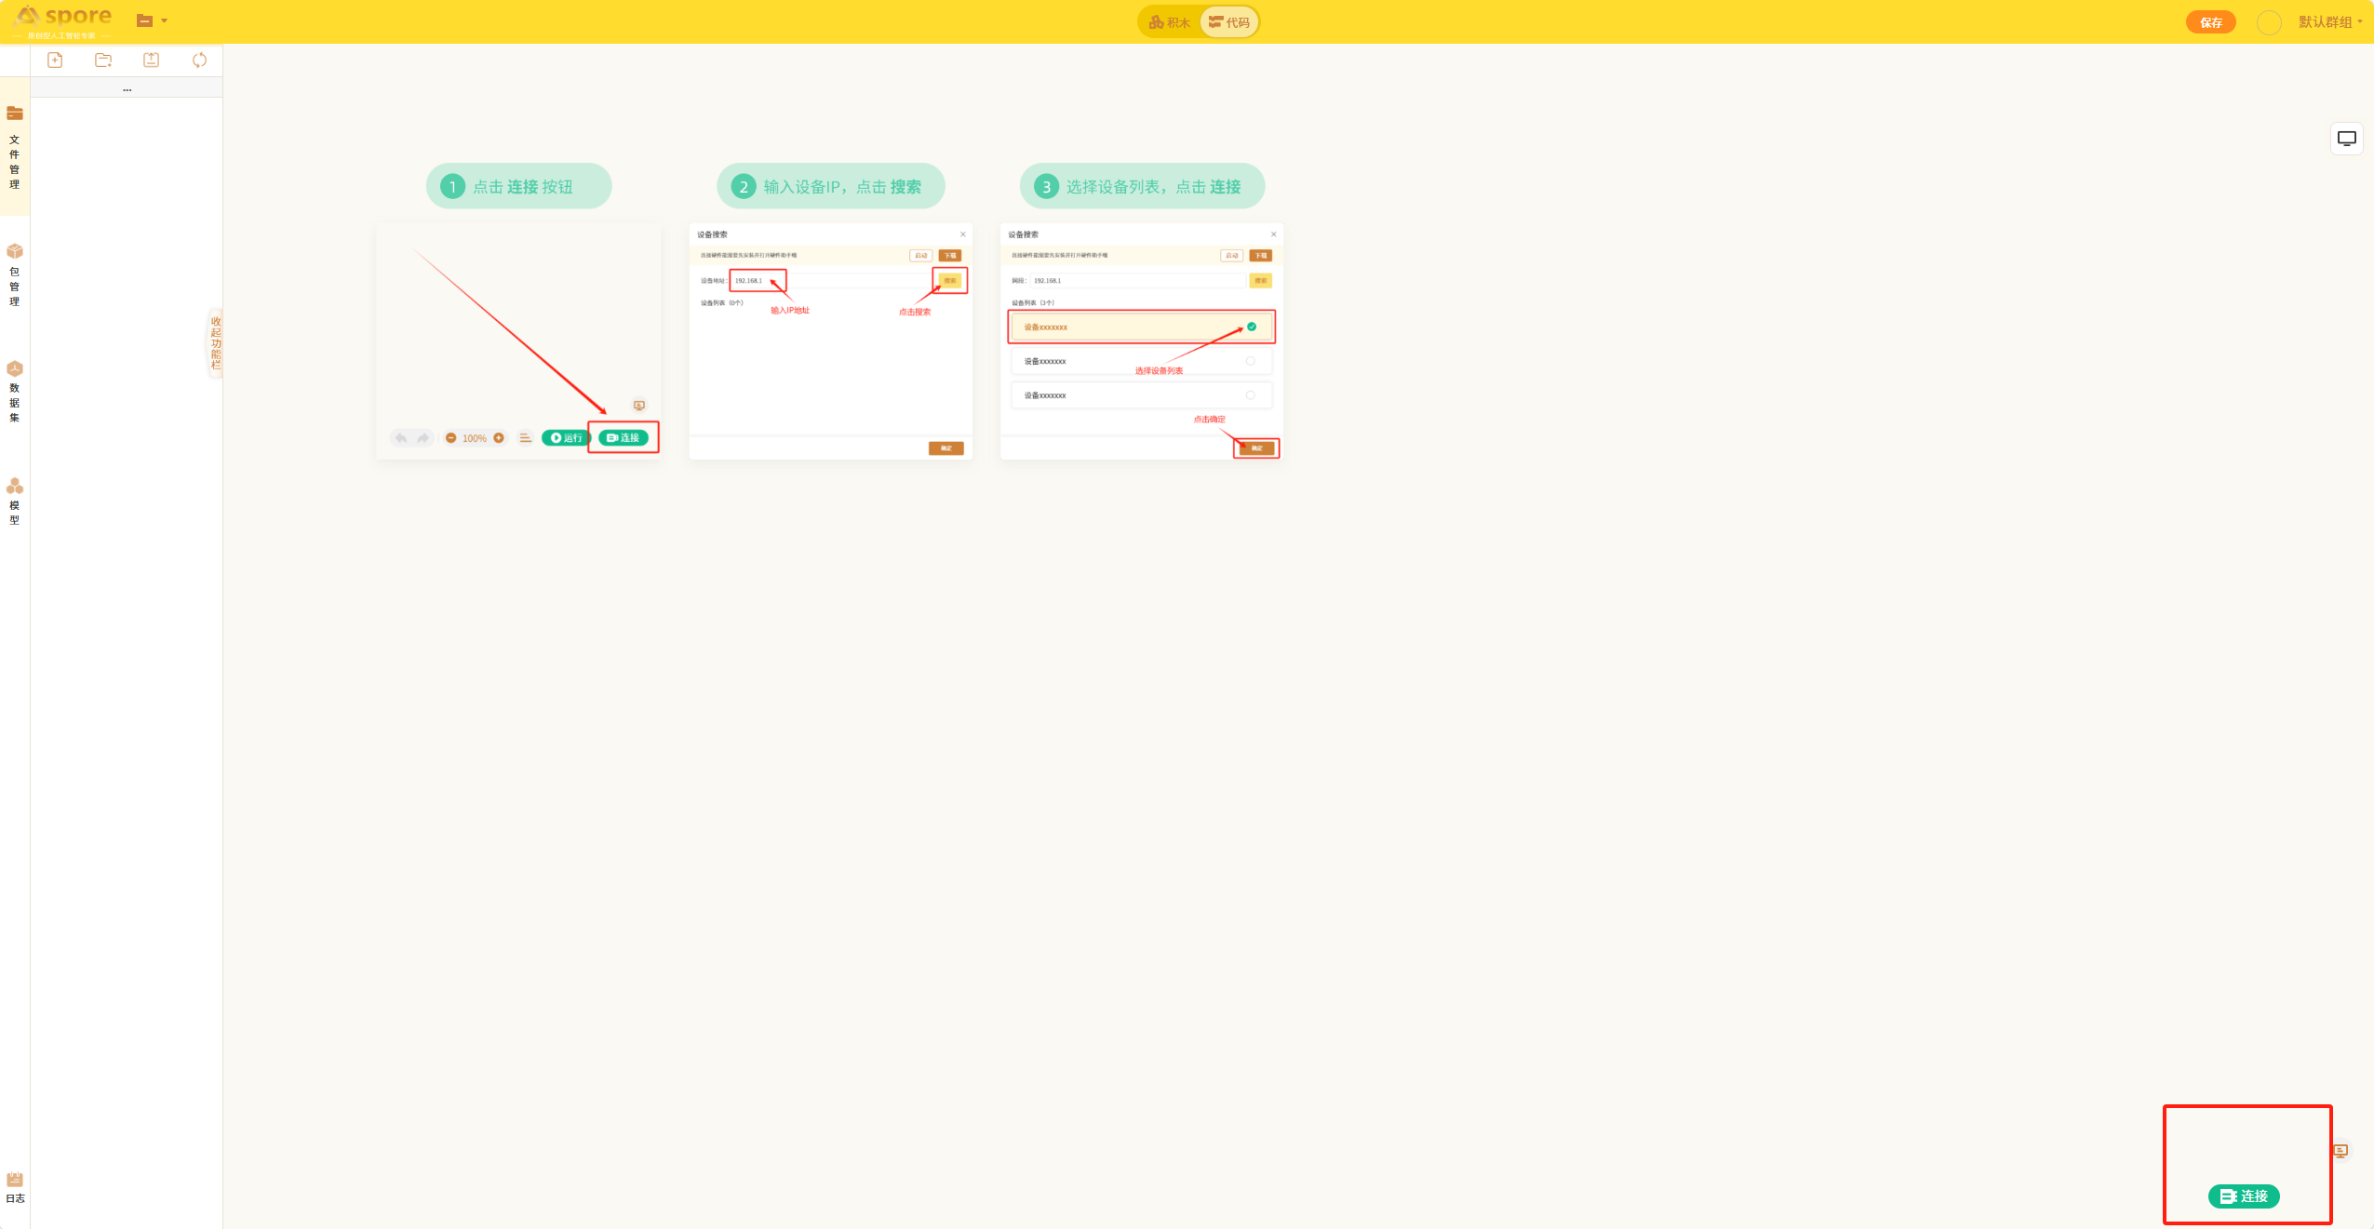This screenshot has width=2374, height=1229.
Task: Click the small terminal screen icon near 连接
Action: coord(2340,1152)
